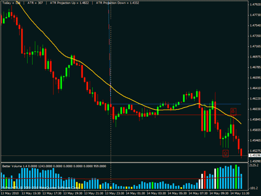Image resolution: width=261 pixels, height=196 pixels.
Task: Click the '14 May 07:30' time label
Action: click(x=198, y=193)
